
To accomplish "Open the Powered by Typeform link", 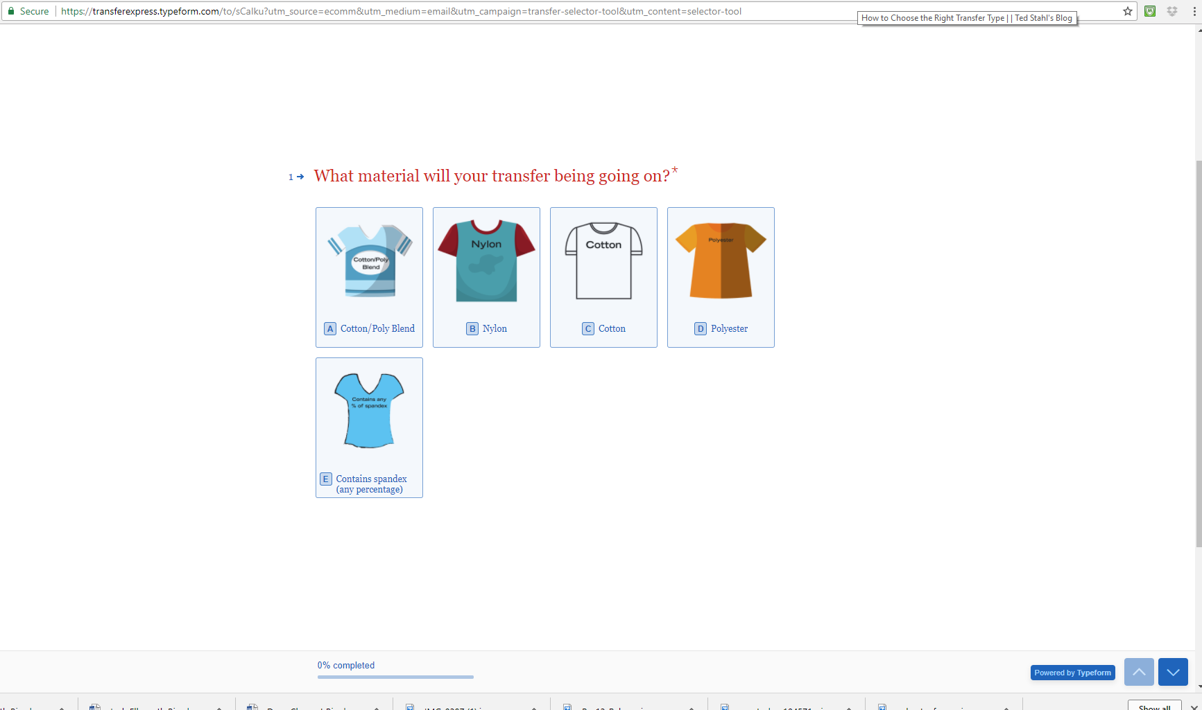I will point(1072,672).
